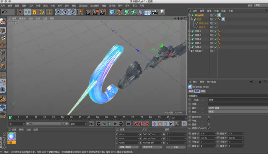Select the material ball in material manager
Image resolution: width=268 pixels, height=154 pixels.
click(x=12, y=137)
